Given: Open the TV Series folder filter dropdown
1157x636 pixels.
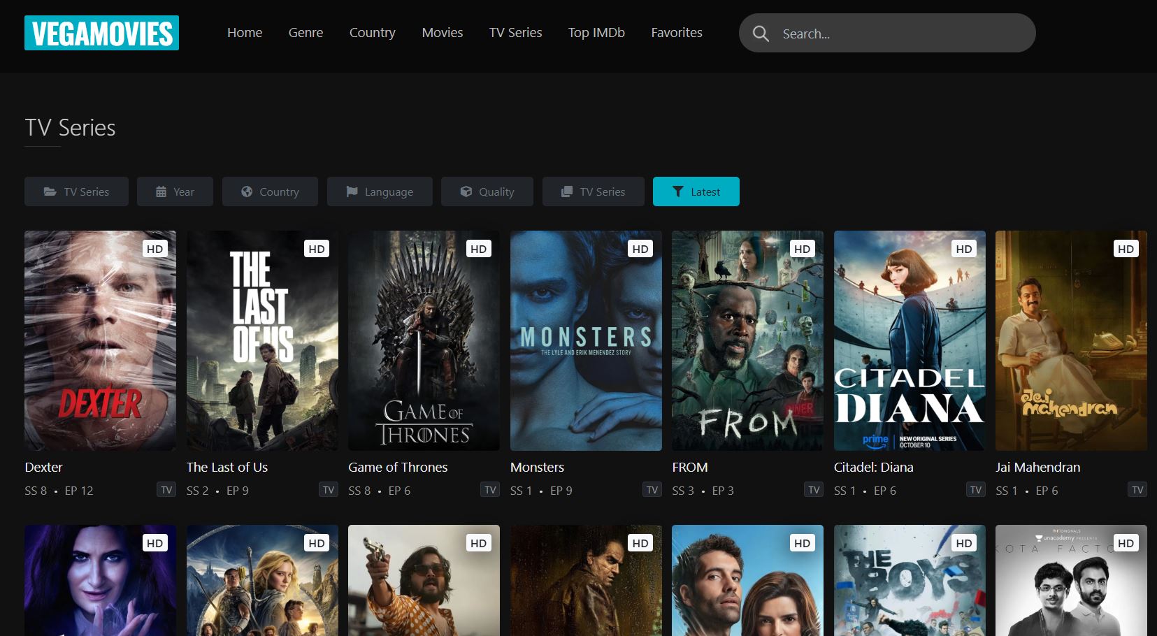Looking at the screenshot, I should tap(76, 191).
